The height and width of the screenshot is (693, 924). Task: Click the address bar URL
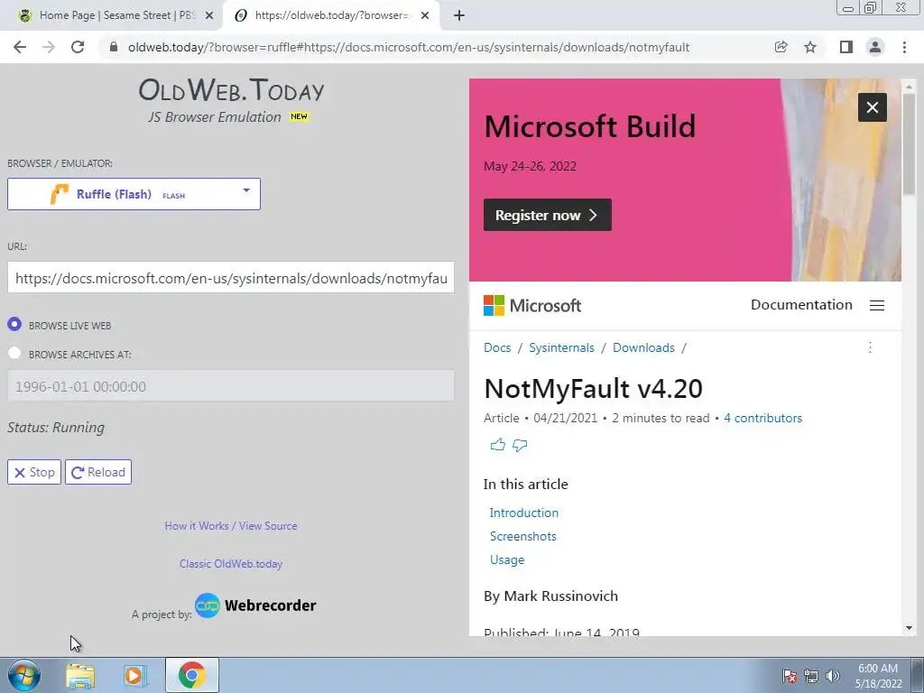coord(409,47)
